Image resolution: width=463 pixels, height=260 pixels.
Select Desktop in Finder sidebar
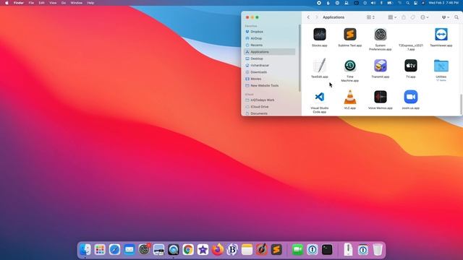269,58
